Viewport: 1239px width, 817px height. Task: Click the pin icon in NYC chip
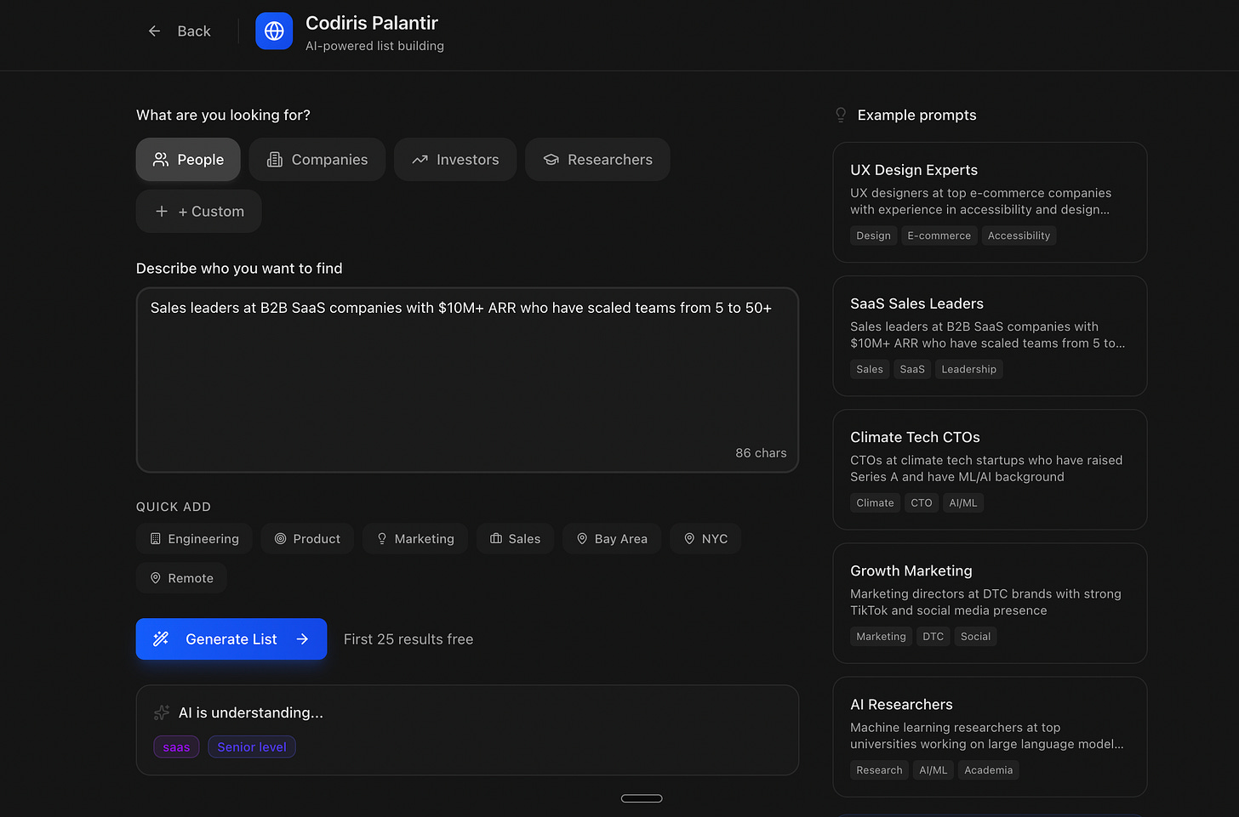(x=689, y=539)
